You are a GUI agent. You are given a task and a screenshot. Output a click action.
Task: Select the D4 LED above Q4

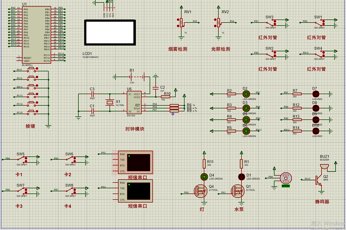(204, 177)
